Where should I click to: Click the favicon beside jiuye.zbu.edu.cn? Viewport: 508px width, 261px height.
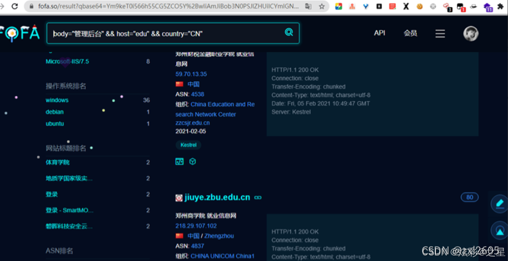tap(179, 198)
